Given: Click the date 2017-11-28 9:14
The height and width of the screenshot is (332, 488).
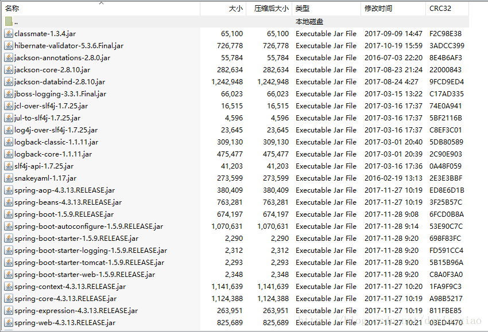Looking at the screenshot, I should tap(391, 226).
